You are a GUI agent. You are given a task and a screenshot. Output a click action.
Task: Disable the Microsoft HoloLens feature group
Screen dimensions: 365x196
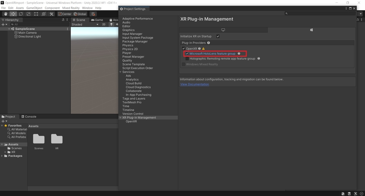[187, 54]
